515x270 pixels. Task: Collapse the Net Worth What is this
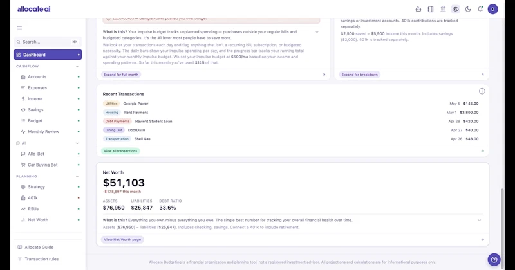coord(480,221)
